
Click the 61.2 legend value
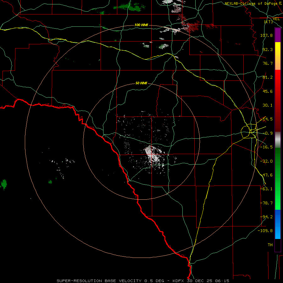click(268, 77)
